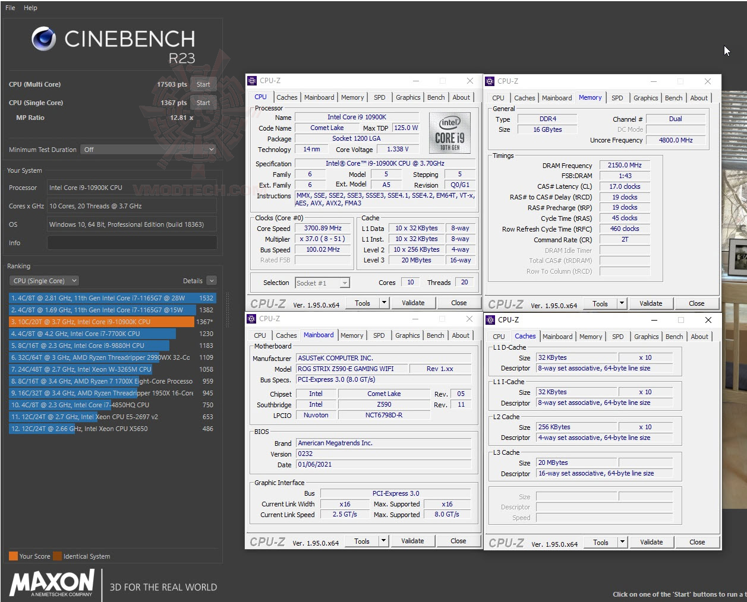This screenshot has height=602, width=747.
Task: Select the highlighted i9-10900K ranking row
Action: (x=112, y=322)
